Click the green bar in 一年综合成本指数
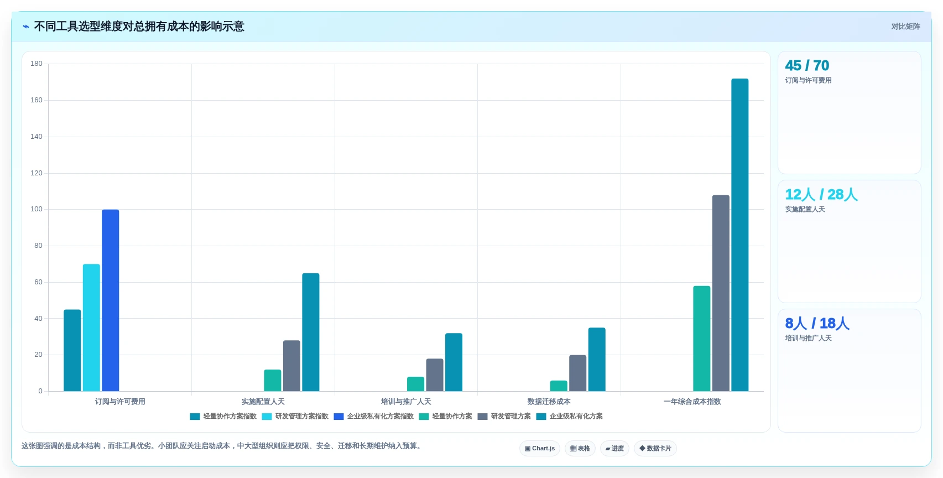943x478 pixels. 702,339
